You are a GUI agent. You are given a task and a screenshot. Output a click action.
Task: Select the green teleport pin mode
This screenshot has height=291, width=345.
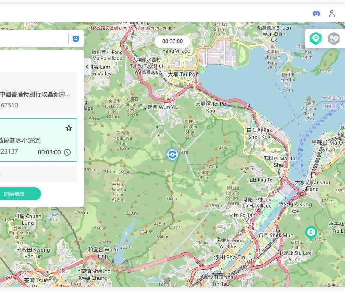(x=316, y=39)
